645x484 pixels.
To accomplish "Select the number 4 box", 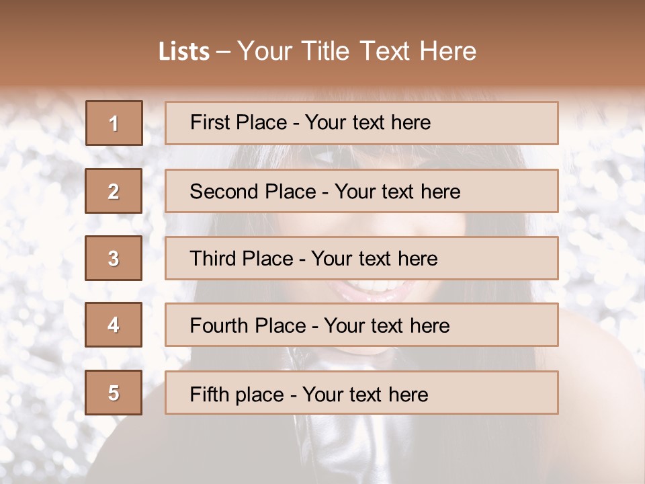I will pyautogui.click(x=114, y=325).
